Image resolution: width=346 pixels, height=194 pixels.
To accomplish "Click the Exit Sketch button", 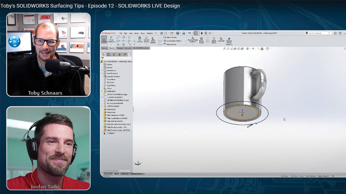I will (x=104, y=40).
